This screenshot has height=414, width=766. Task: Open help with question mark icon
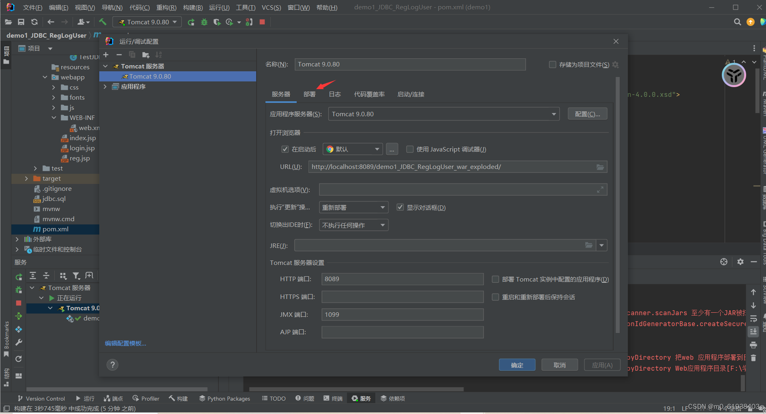[113, 365]
